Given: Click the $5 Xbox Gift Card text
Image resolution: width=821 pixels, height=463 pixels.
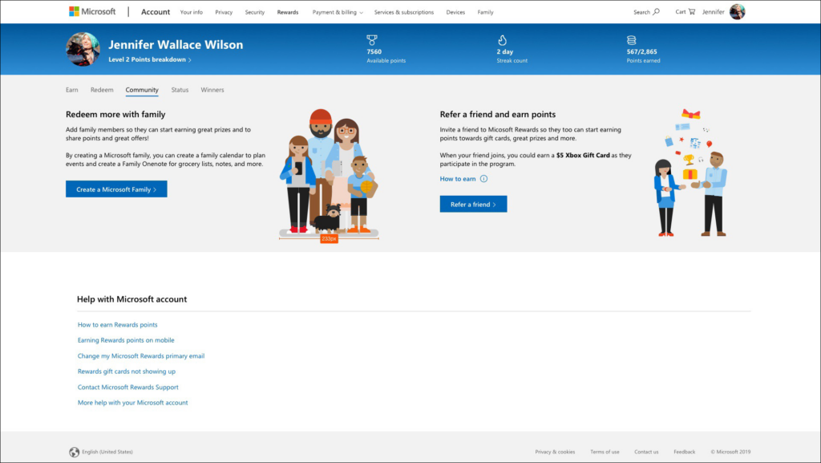Looking at the screenshot, I should click(583, 156).
